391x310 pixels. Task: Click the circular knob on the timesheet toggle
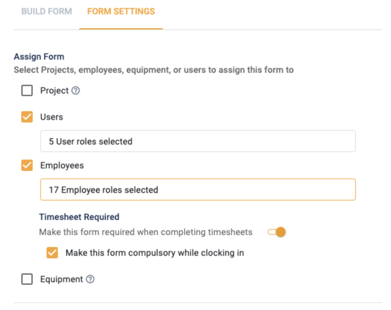280,232
